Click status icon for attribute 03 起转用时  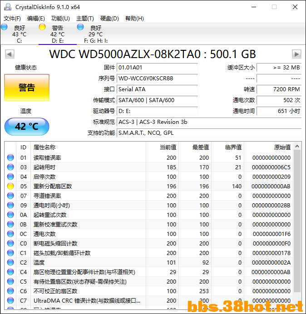(x=10, y=167)
